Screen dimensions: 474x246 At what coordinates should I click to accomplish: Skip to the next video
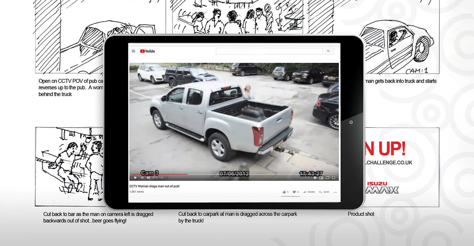tap(142, 177)
